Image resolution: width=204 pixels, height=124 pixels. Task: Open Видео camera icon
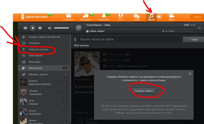(171, 16)
